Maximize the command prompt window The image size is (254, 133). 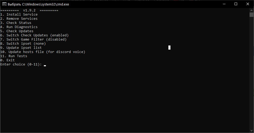click(x=236, y=4)
